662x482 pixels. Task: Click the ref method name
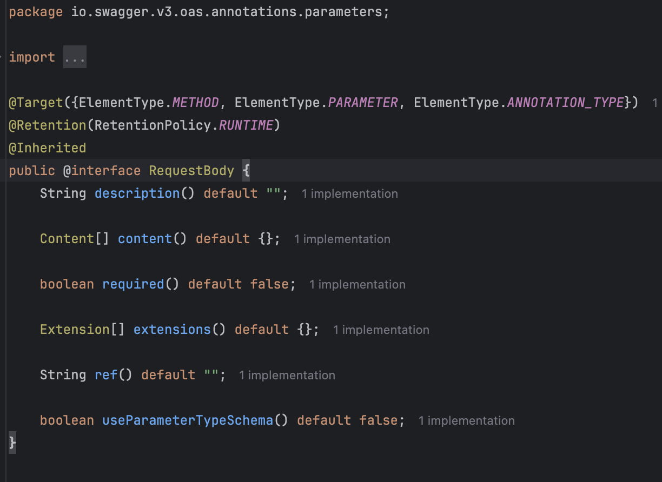pyautogui.click(x=106, y=375)
